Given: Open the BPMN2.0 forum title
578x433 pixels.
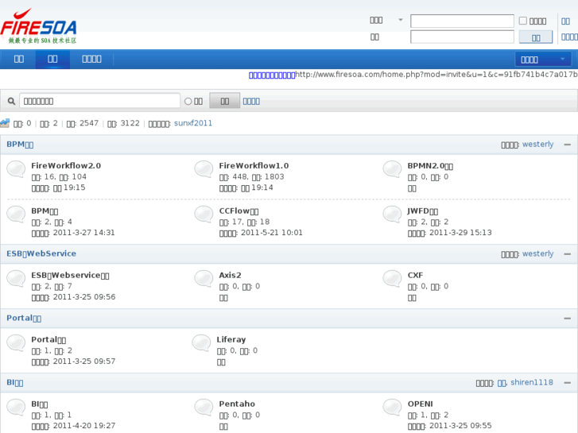Looking at the screenshot, I should point(430,166).
